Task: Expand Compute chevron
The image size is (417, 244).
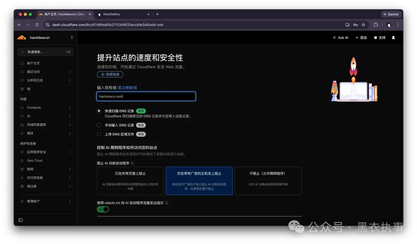Action: [70, 108]
